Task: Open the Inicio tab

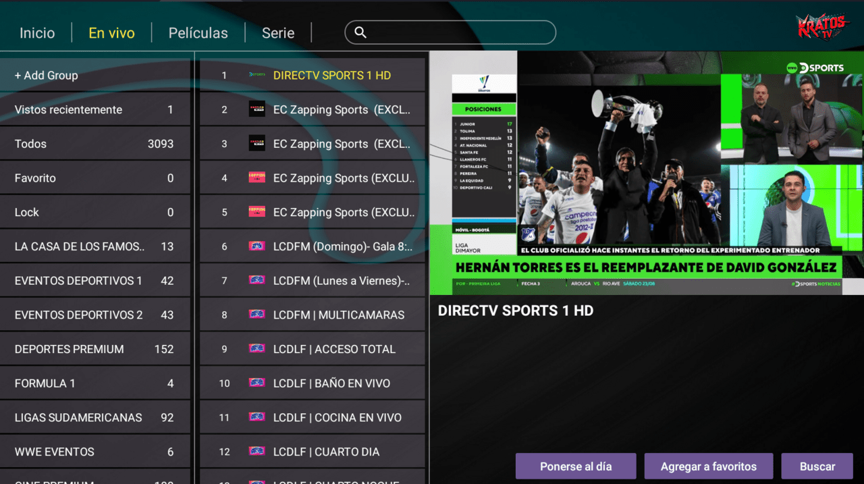Action: tap(37, 32)
